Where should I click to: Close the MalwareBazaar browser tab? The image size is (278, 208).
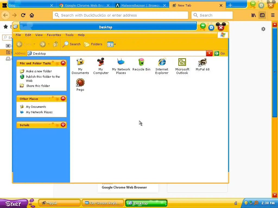click(x=165, y=5)
